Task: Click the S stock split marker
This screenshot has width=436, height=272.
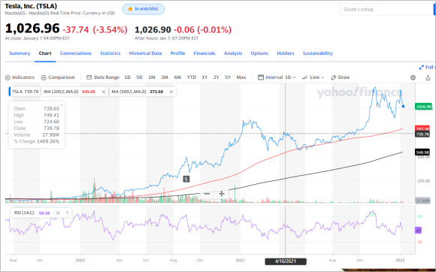Action: point(186,179)
